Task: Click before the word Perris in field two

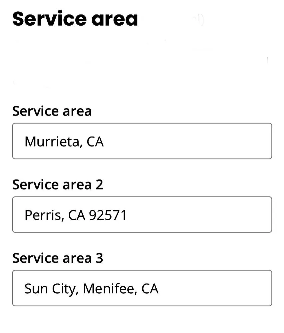Action: 24,214
